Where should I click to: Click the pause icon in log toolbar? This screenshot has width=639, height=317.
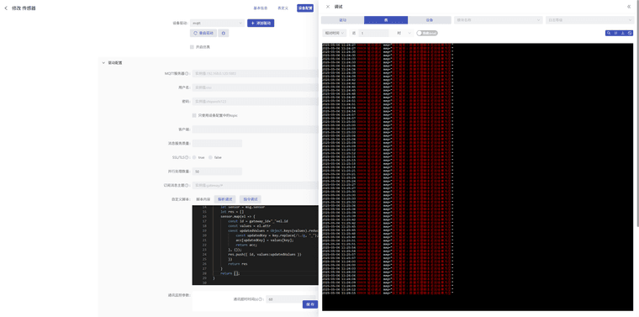(615, 33)
